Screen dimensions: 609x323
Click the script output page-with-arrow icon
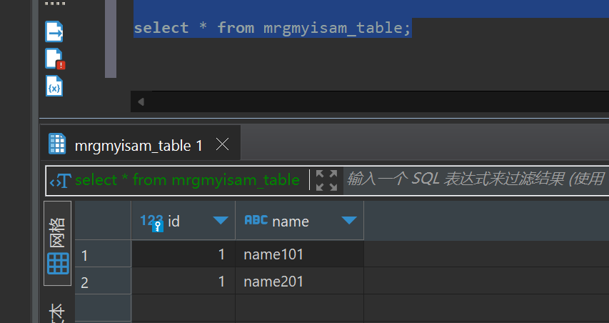pyautogui.click(x=54, y=31)
